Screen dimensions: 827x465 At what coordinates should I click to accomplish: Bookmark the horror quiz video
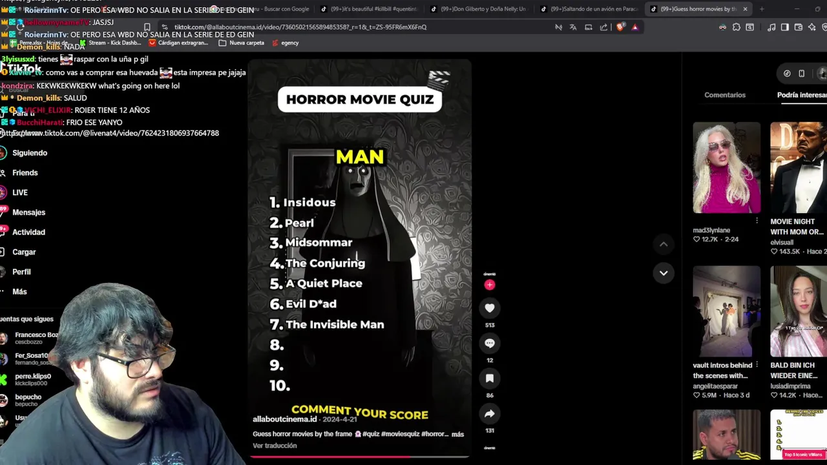[490, 378]
